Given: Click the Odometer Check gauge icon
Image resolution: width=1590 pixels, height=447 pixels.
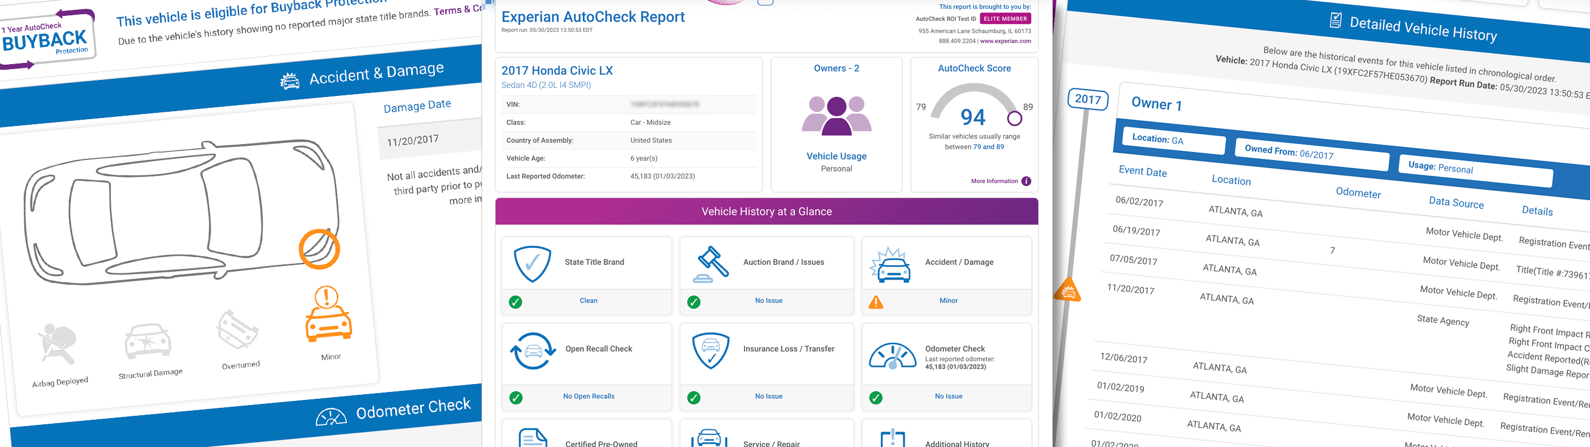Looking at the screenshot, I should (x=892, y=355).
